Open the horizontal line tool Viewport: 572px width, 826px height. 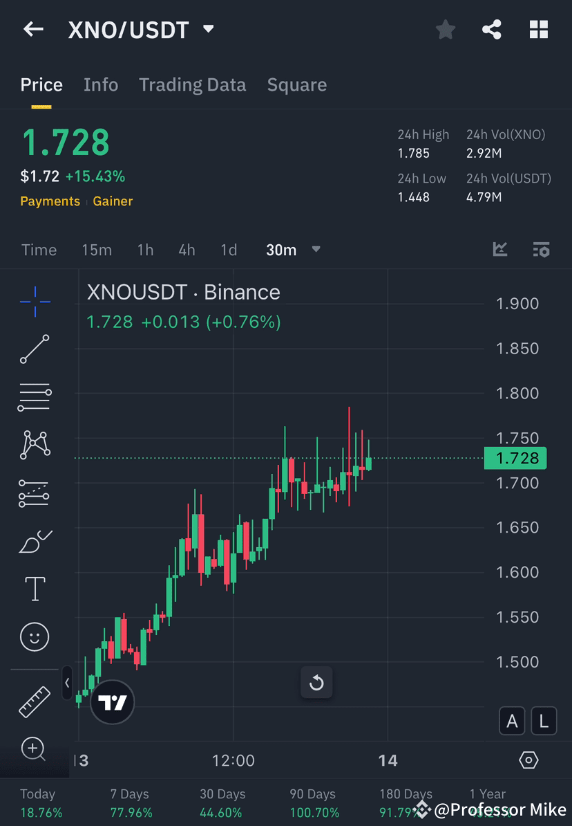pos(35,396)
